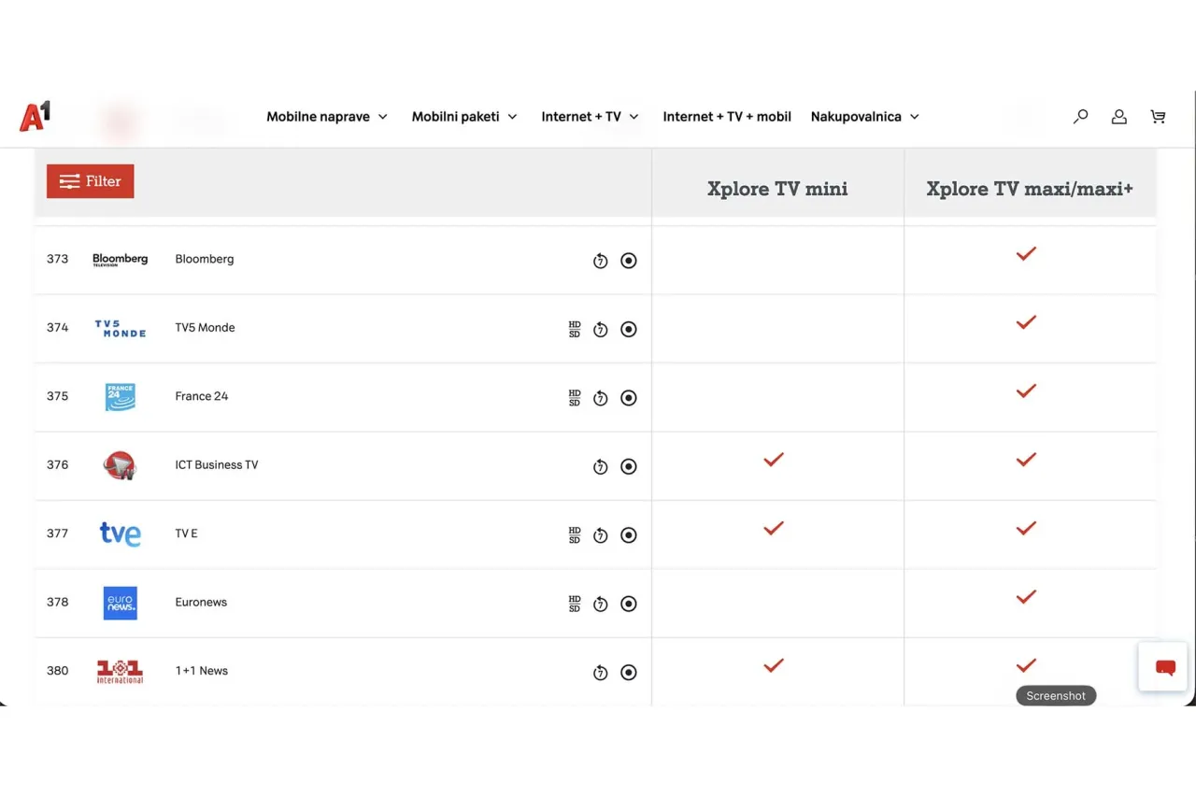
Task: Click the France 24 channel logo
Action: pos(120,397)
